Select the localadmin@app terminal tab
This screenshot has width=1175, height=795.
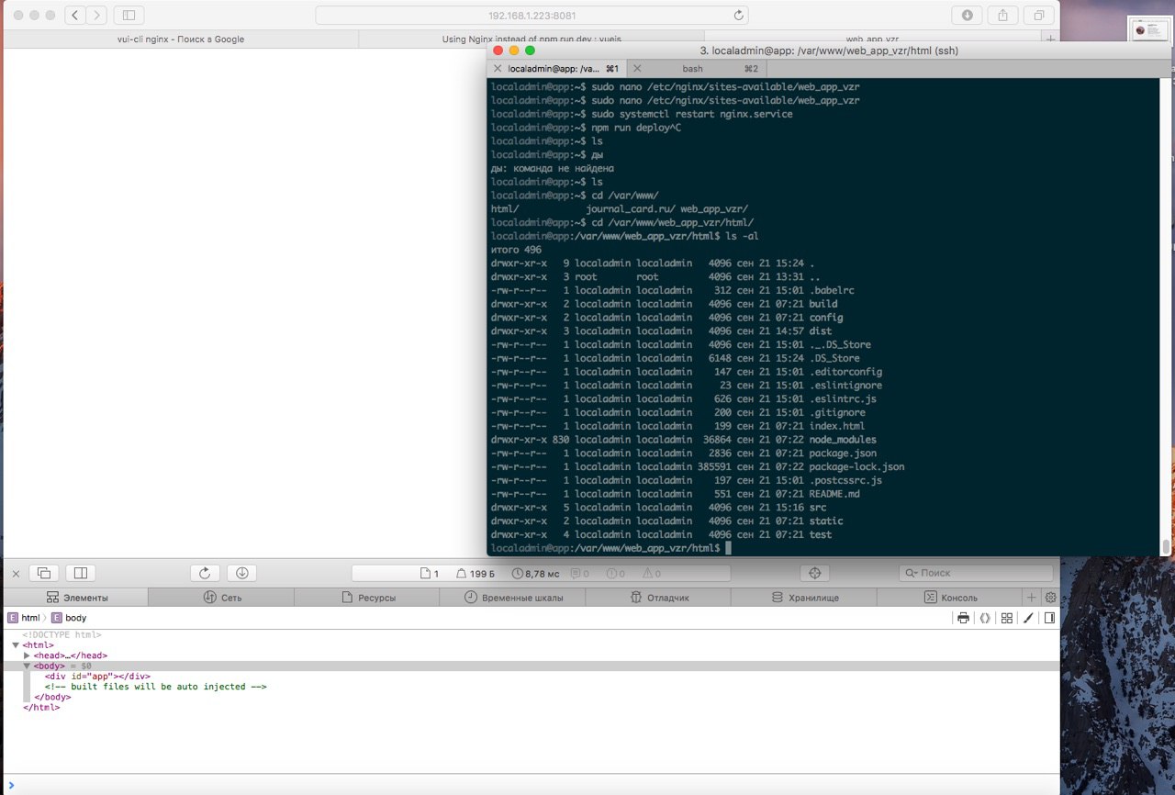[x=556, y=69]
